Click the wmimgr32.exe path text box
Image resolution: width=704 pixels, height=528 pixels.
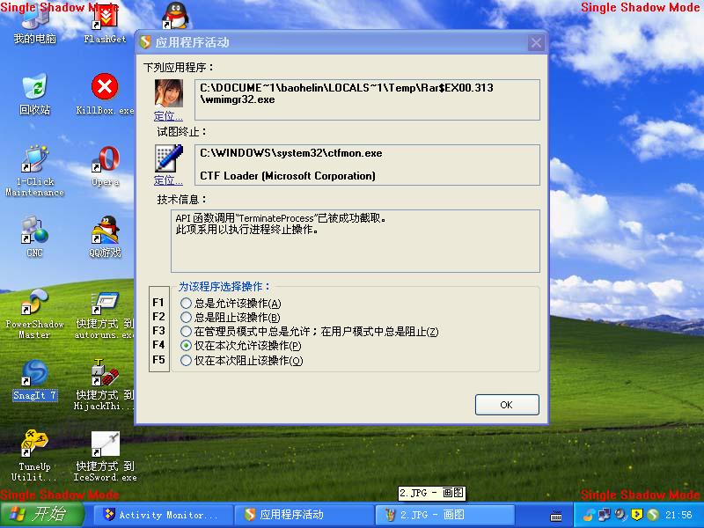pos(367,99)
